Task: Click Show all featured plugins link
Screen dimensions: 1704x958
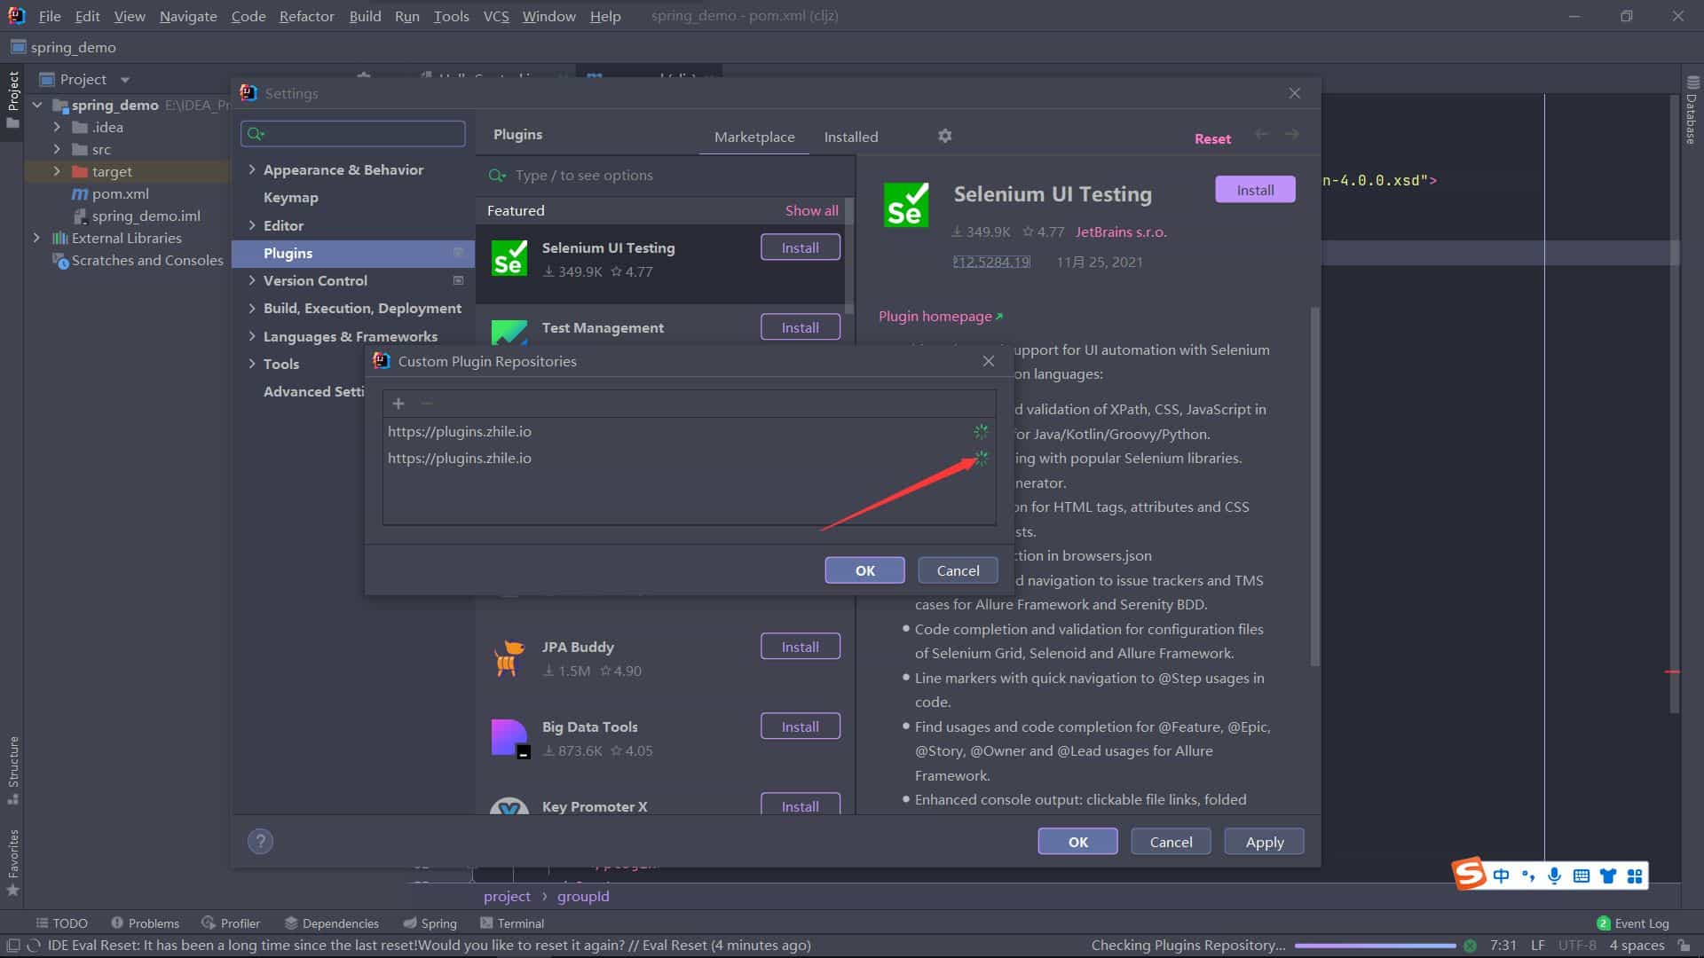Action: [x=811, y=210]
